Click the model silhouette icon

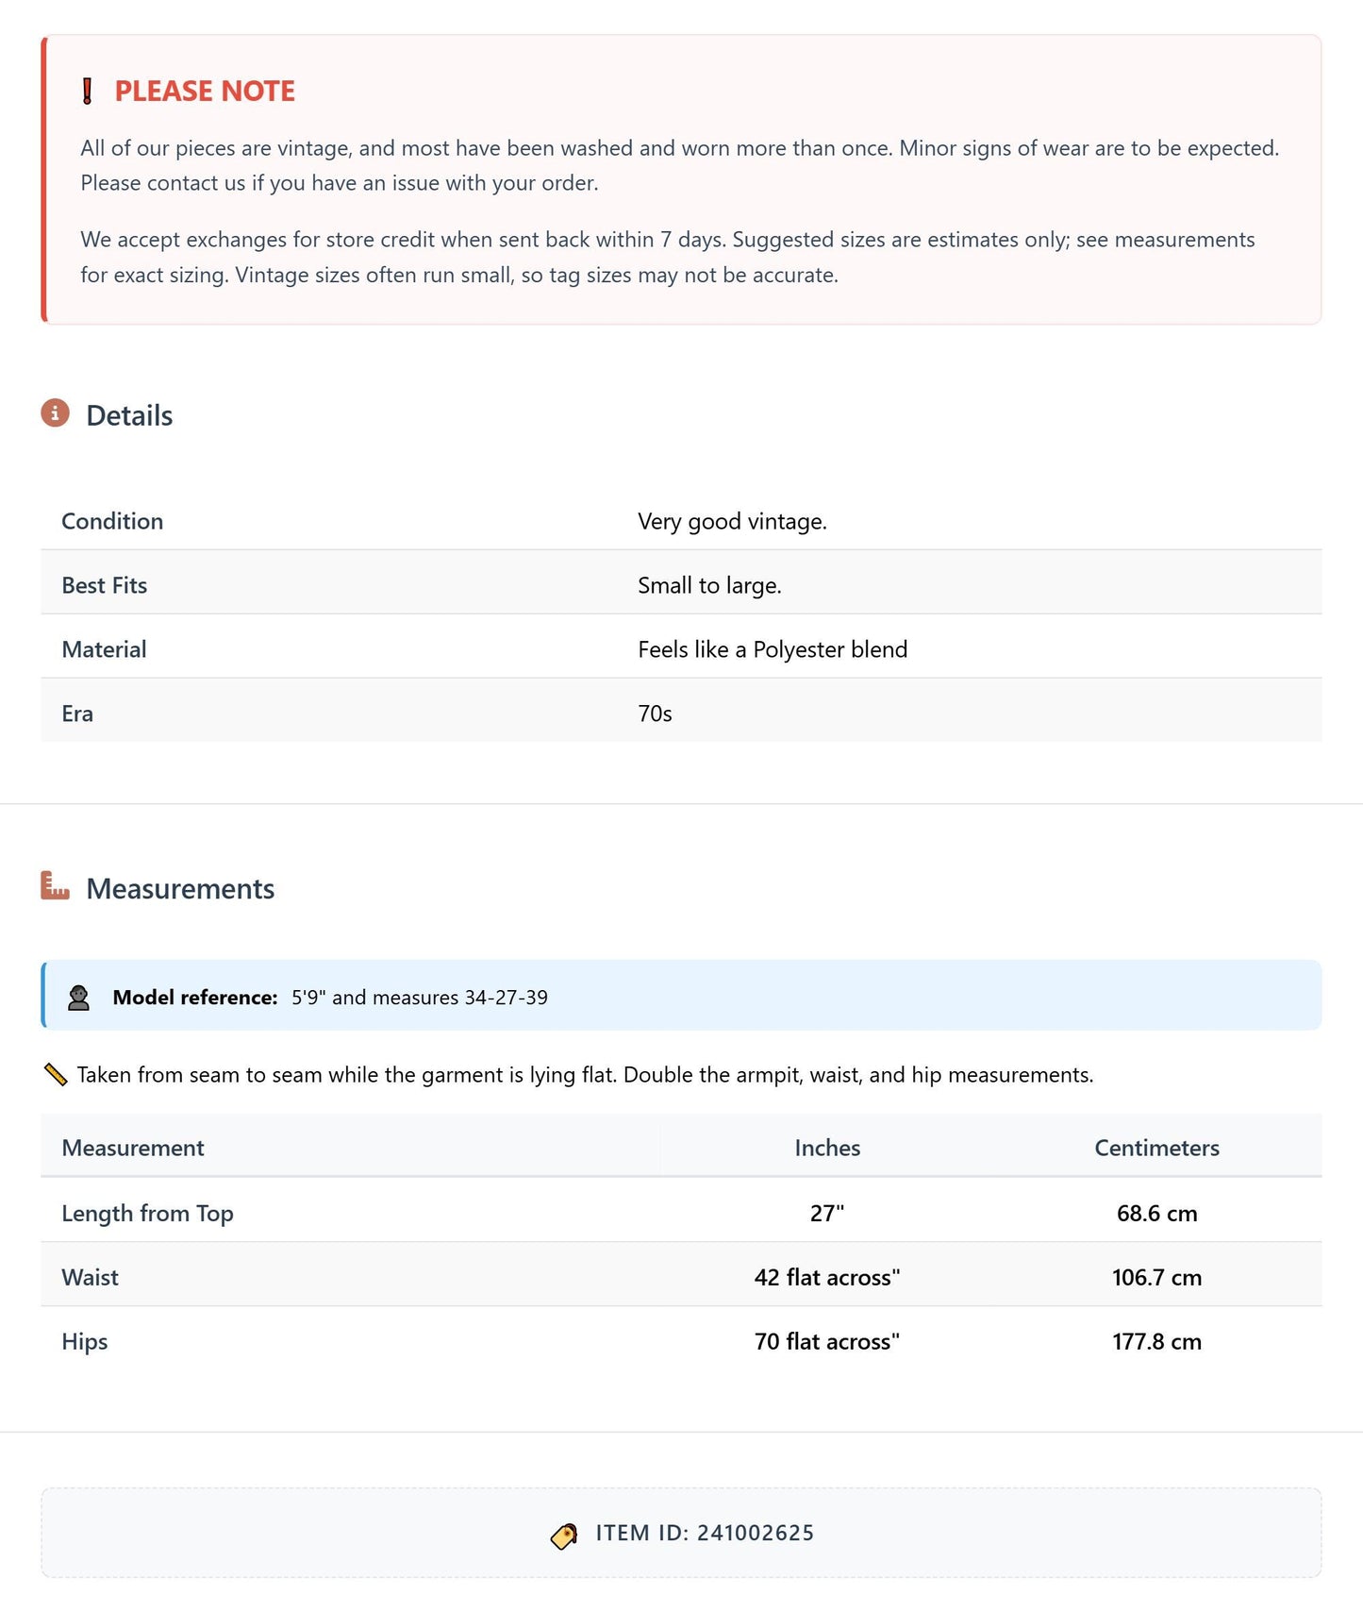tap(79, 998)
